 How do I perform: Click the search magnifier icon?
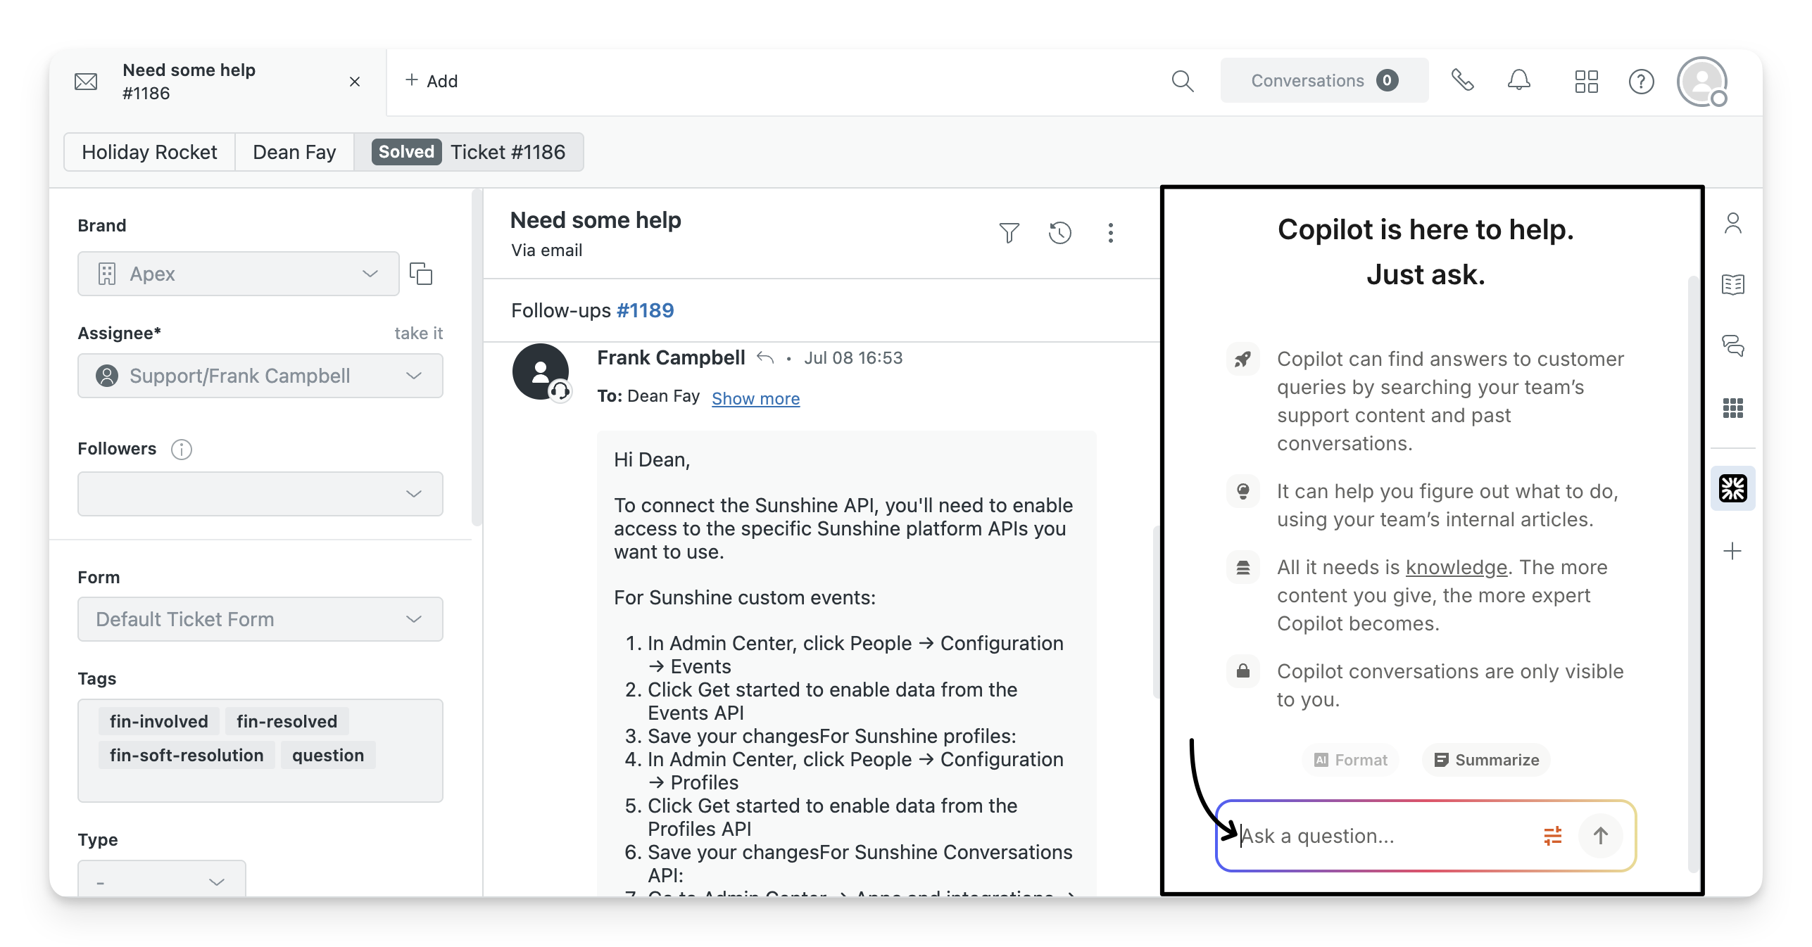(x=1182, y=82)
